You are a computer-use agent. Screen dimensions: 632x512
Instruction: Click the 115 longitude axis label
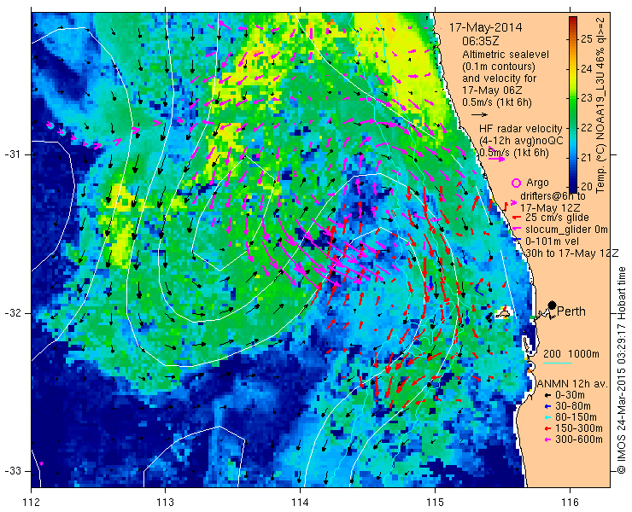click(x=435, y=503)
